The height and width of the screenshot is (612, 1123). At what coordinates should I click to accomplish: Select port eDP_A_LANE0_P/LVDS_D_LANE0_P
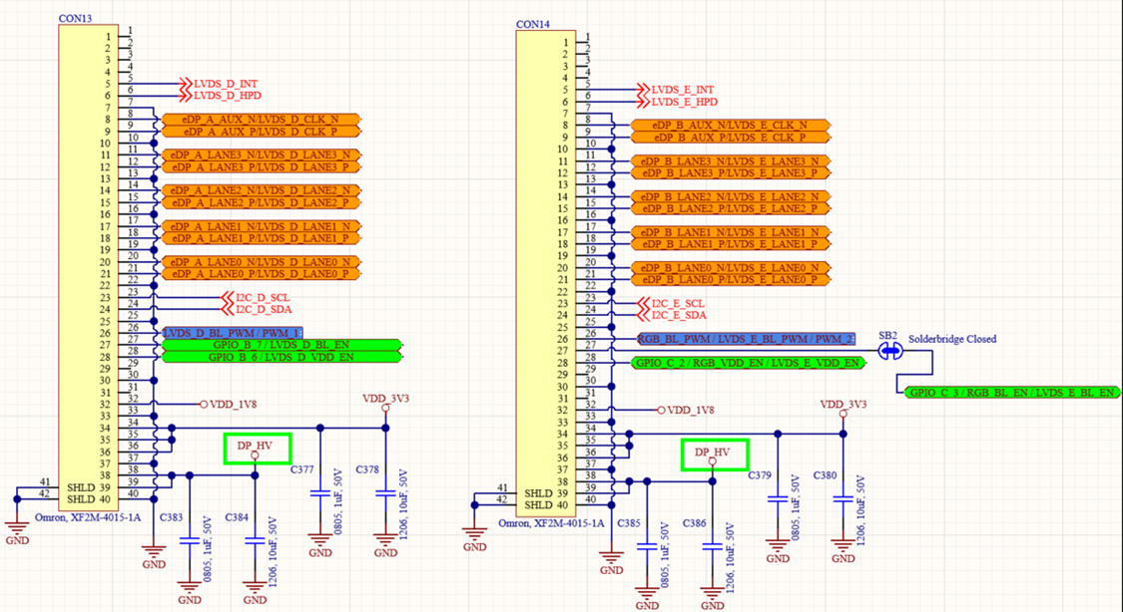coord(262,274)
